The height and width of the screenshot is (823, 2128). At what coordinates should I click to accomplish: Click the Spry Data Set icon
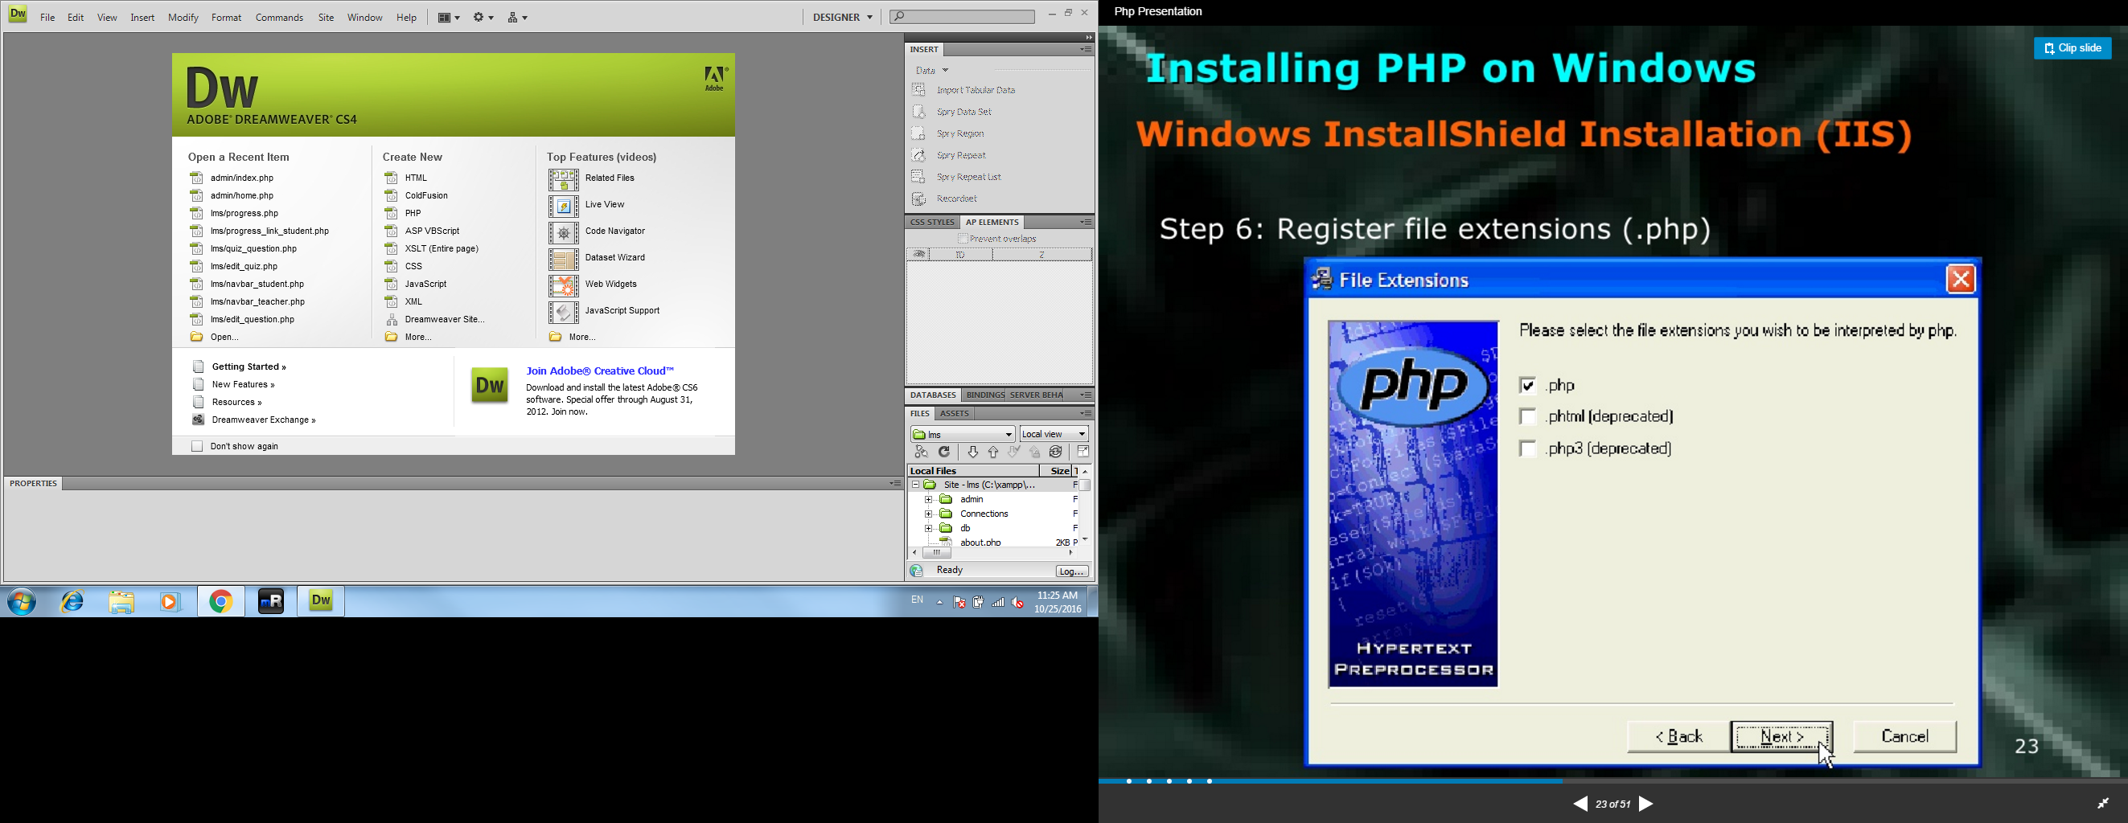coord(918,112)
